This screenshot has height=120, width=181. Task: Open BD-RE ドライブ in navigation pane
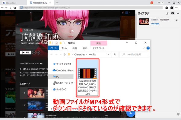[63, 83]
